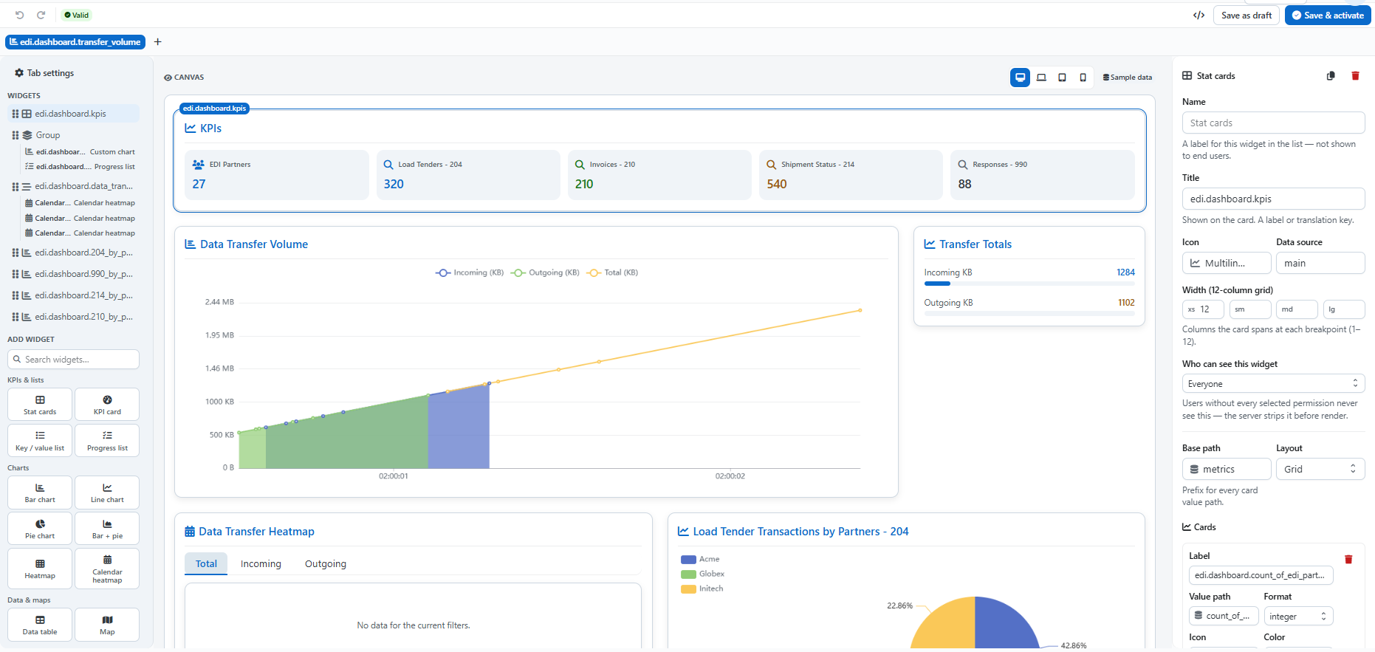The image size is (1375, 652).
Task: Add a Pie chart widget
Action: tap(40, 528)
